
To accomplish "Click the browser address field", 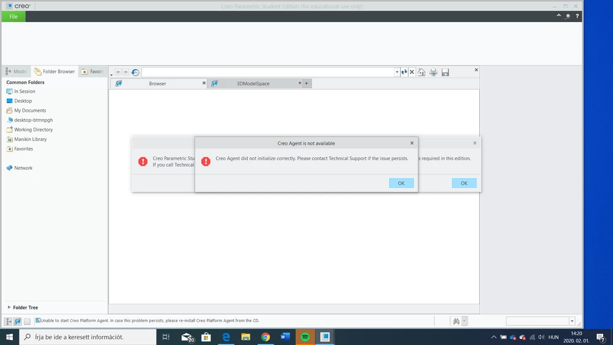I will (x=268, y=72).
